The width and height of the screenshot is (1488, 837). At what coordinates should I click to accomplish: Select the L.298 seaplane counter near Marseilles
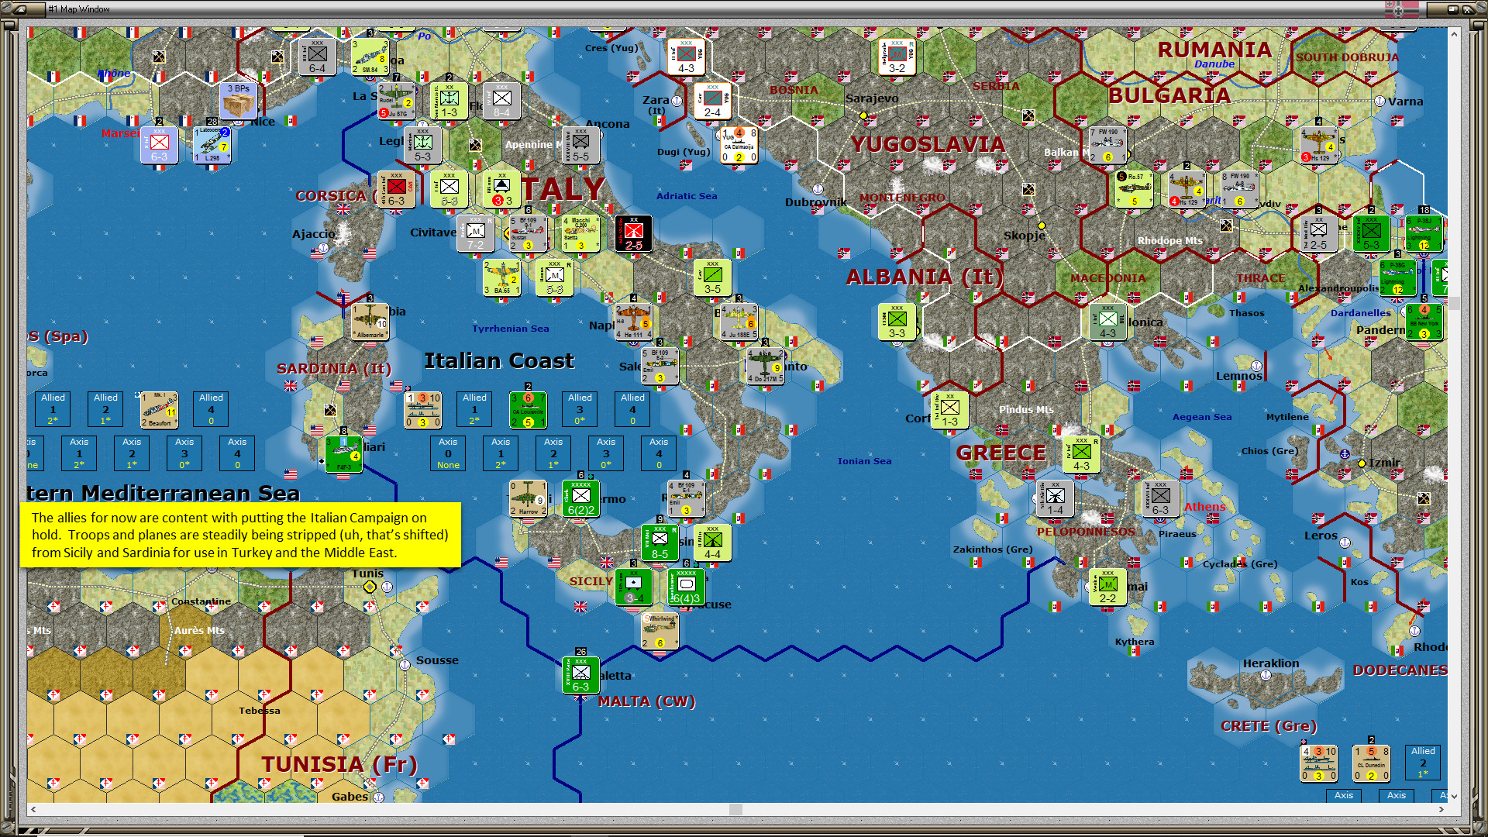pos(212,145)
